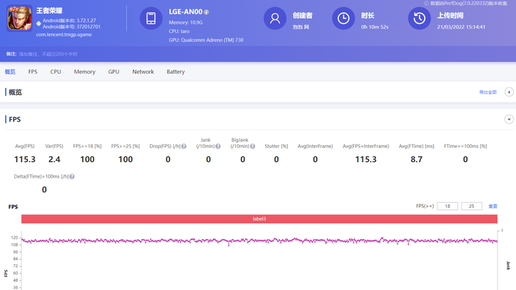Collapse the FPS section dropdown arrow
516x290 pixels.
509,119
